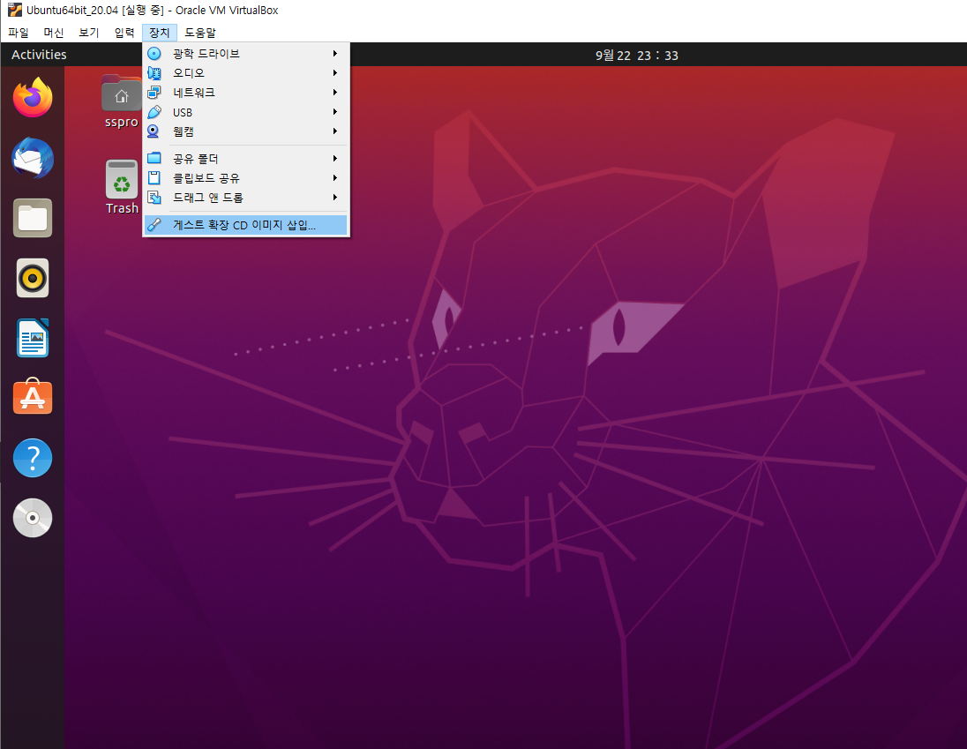Screen dimensions: 967x749
Task: Expand the USB submenu arrow
Action: pyautogui.click(x=335, y=111)
